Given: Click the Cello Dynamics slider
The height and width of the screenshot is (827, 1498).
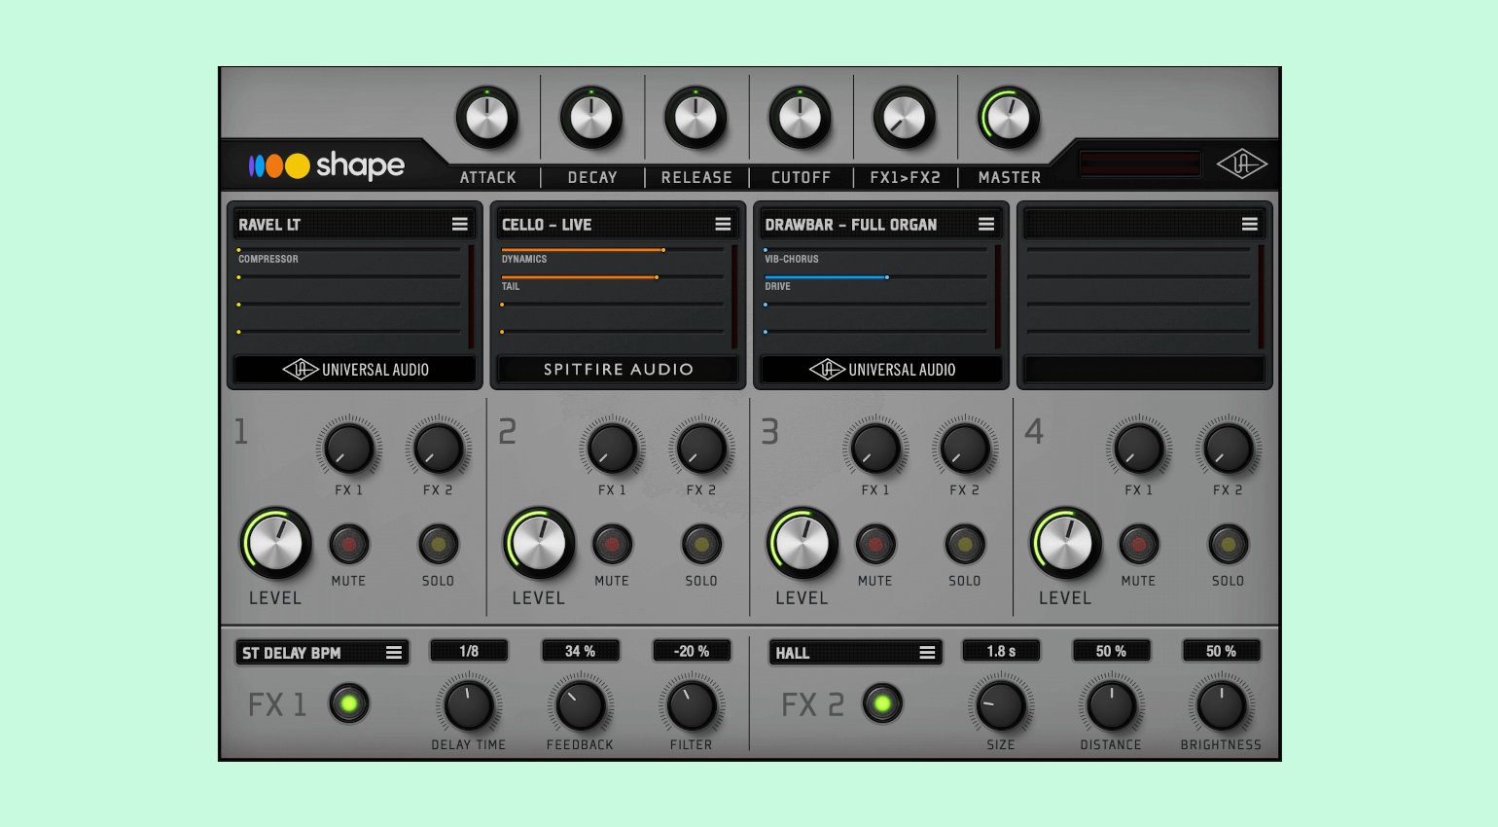Looking at the screenshot, I should point(613,250).
